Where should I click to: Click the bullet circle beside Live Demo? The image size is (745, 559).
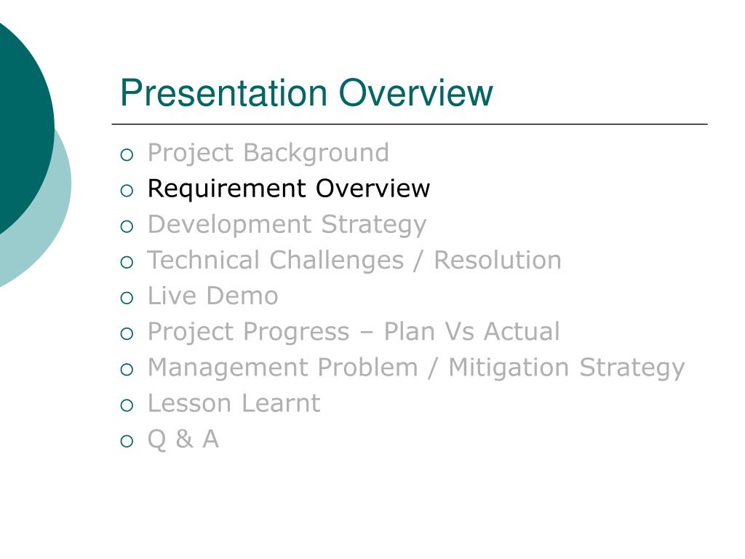coord(127,298)
